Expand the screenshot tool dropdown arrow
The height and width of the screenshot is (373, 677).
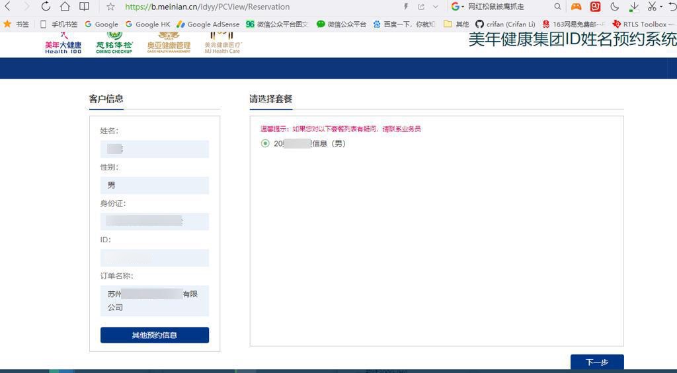tap(661, 7)
